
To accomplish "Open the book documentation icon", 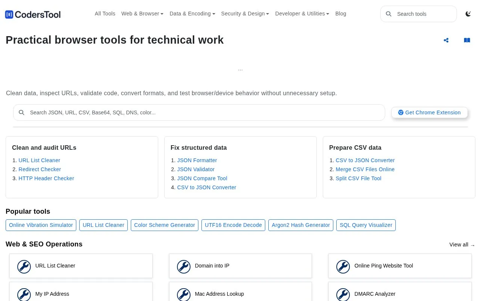I will coord(467,40).
